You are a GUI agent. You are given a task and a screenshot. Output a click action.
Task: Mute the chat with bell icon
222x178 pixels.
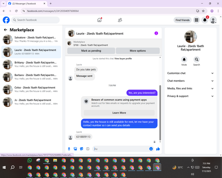(x=184, y=60)
